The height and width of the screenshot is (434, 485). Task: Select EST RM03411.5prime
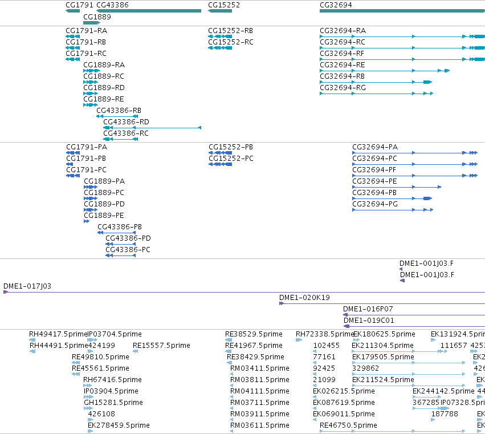tap(260, 368)
